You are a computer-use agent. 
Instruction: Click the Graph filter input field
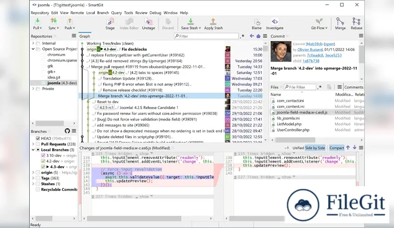coord(206,36)
